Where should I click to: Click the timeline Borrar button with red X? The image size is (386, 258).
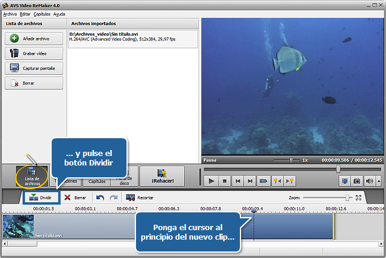point(75,198)
